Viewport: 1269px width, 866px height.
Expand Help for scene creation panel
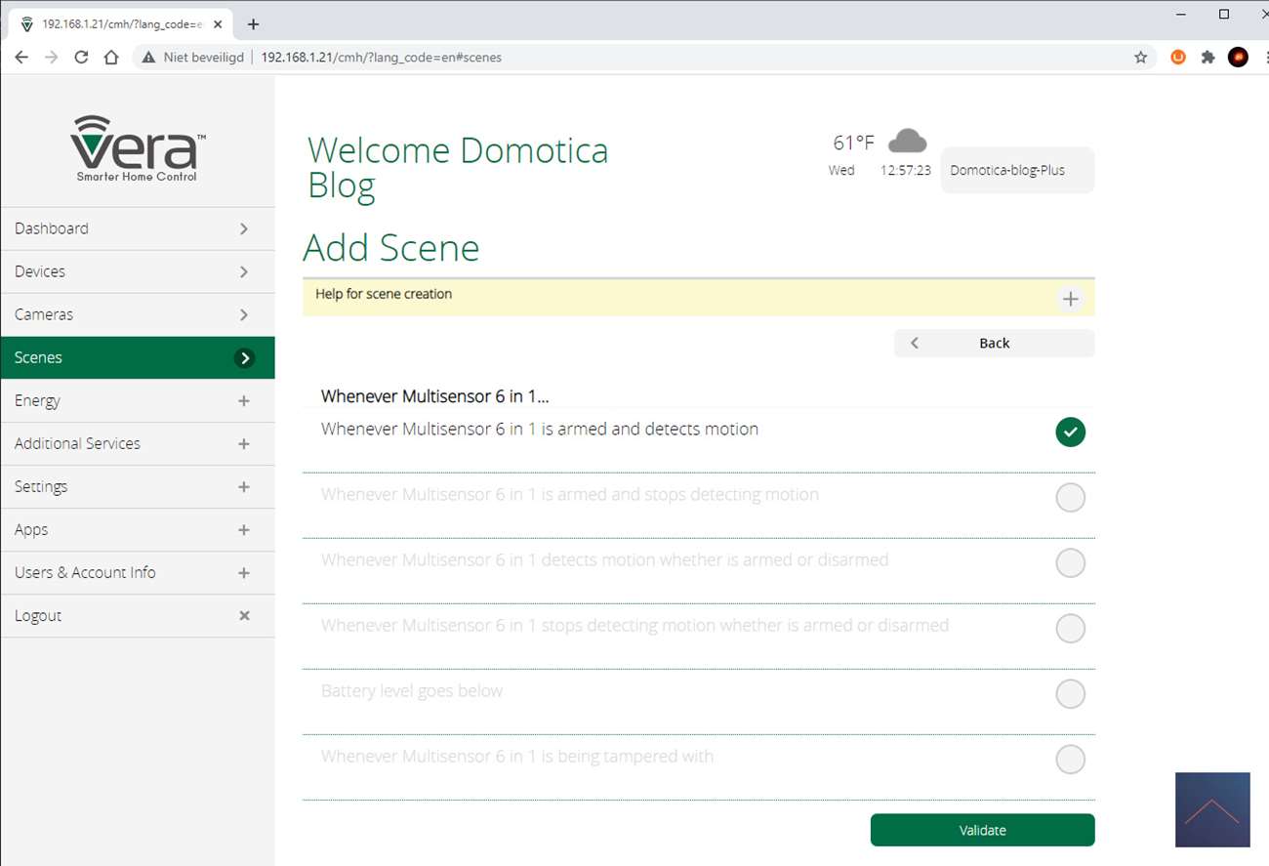click(x=1070, y=299)
